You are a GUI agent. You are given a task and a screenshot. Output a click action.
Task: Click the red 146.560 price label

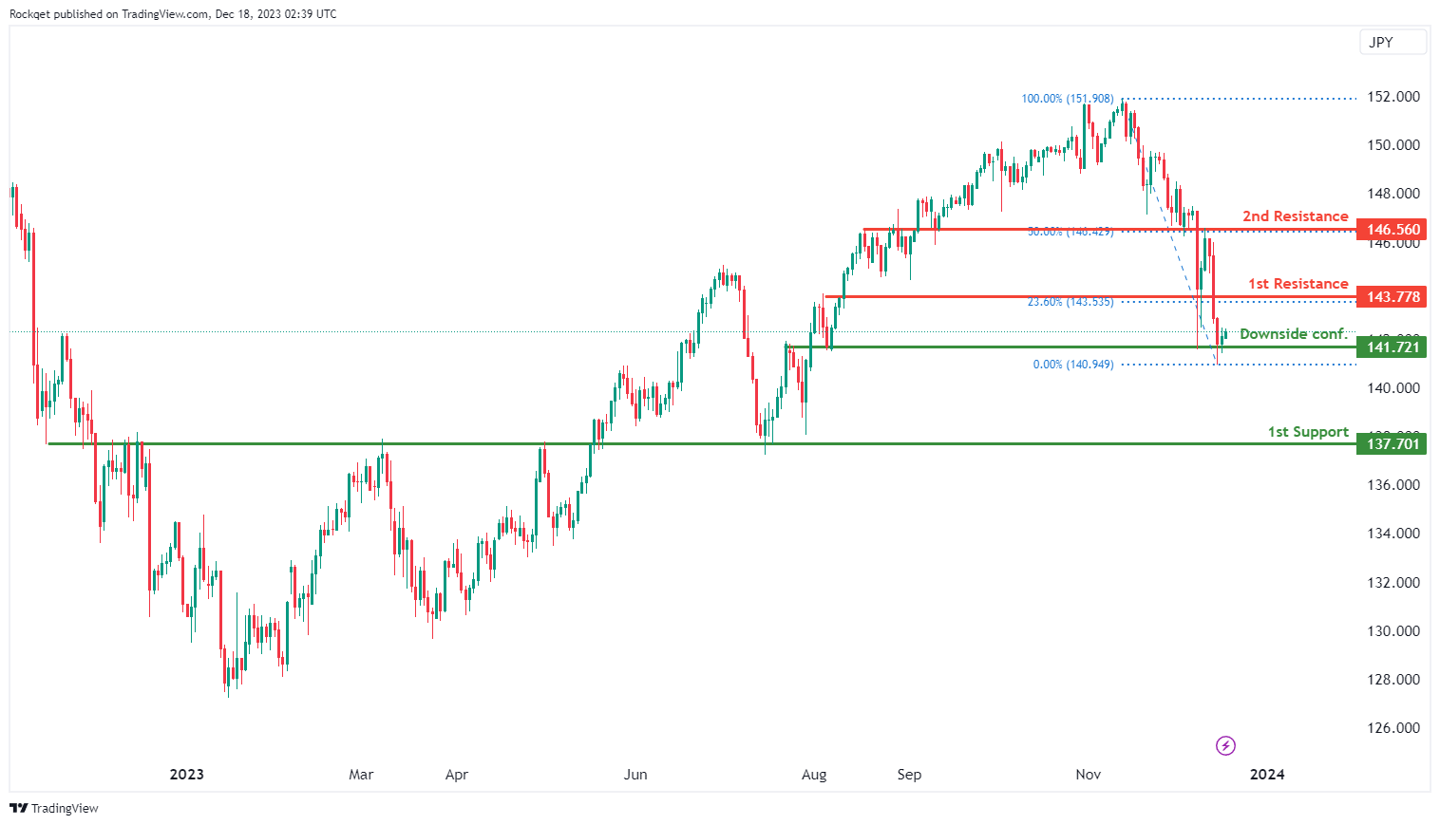1392,230
